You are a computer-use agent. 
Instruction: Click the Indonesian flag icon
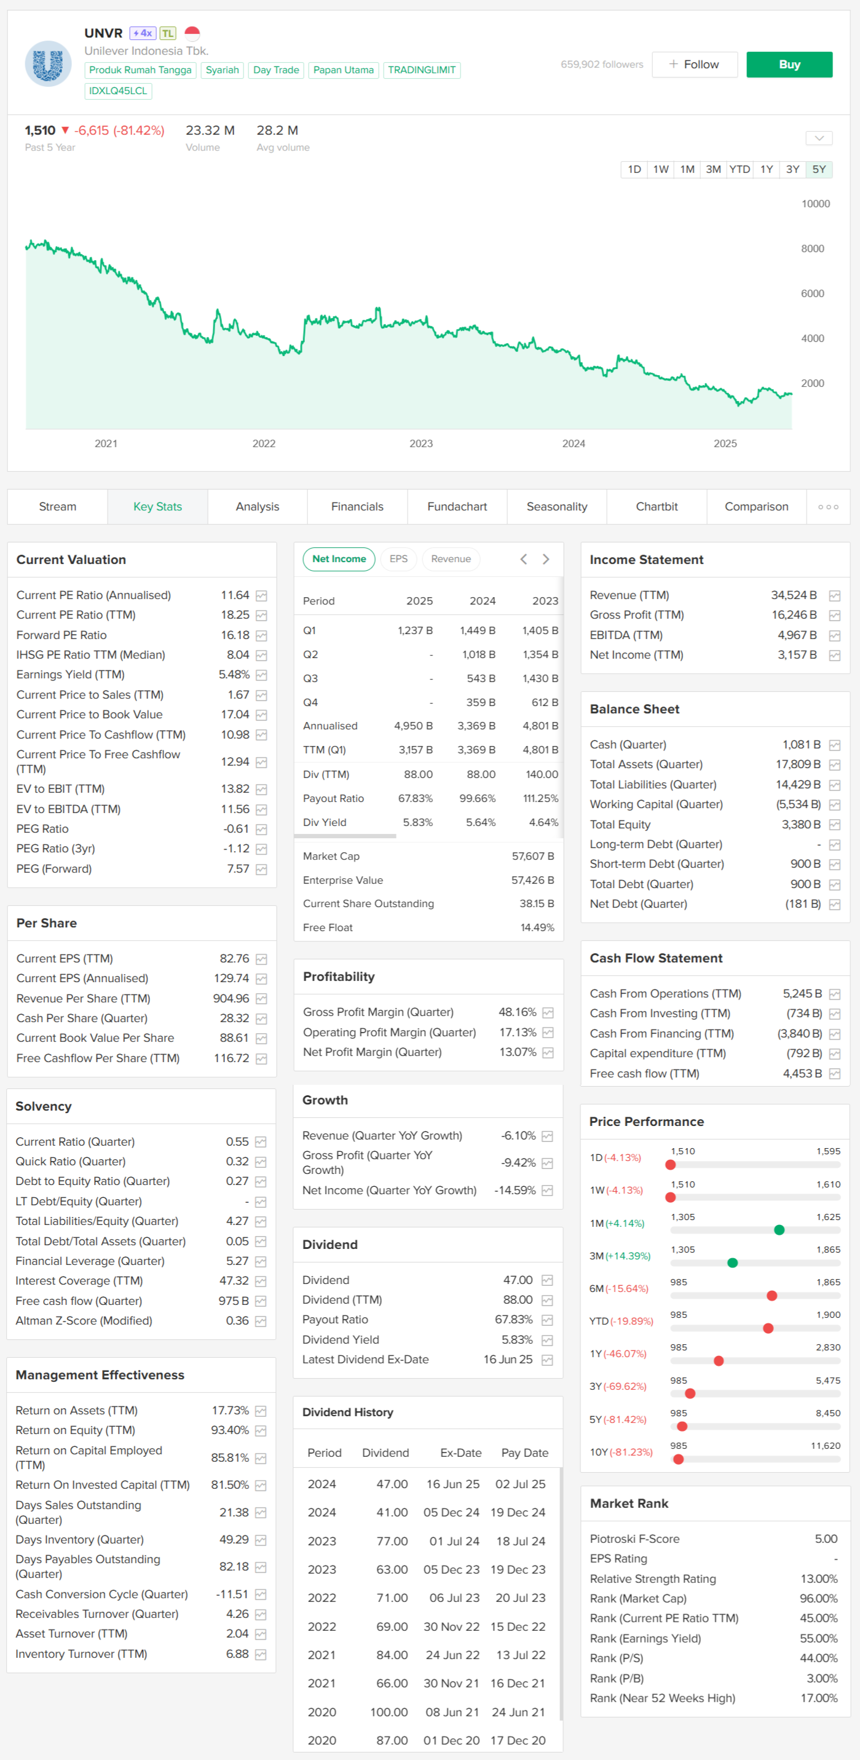pos(192,33)
